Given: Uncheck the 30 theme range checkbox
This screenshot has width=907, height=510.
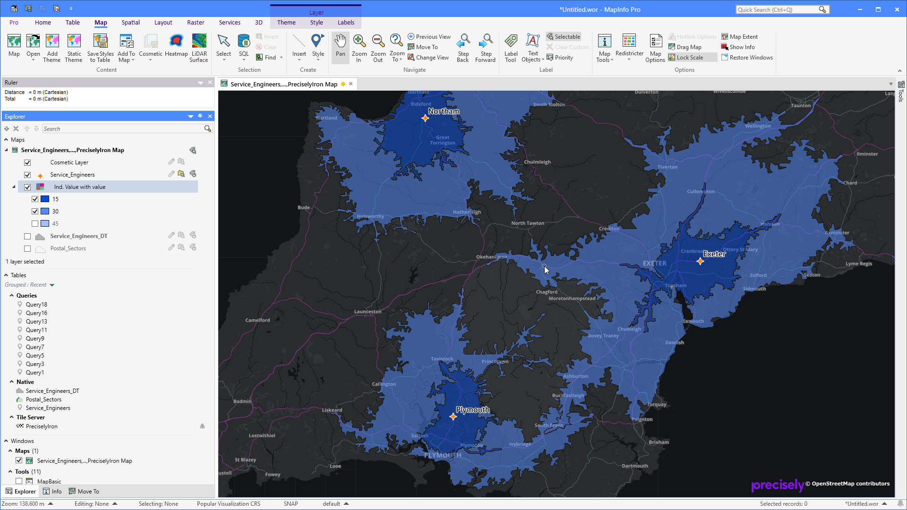Looking at the screenshot, I should pos(35,211).
